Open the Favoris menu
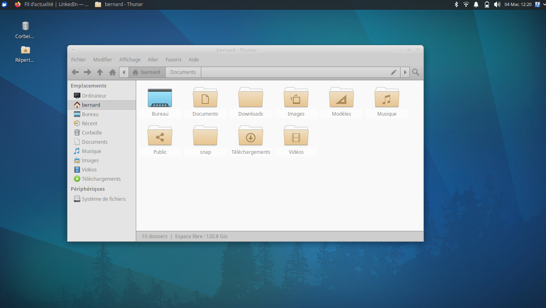The width and height of the screenshot is (546, 308). click(x=173, y=59)
